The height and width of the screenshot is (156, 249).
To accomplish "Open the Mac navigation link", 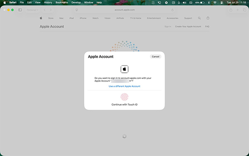I will pyautogui.click(x=61, y=18).
